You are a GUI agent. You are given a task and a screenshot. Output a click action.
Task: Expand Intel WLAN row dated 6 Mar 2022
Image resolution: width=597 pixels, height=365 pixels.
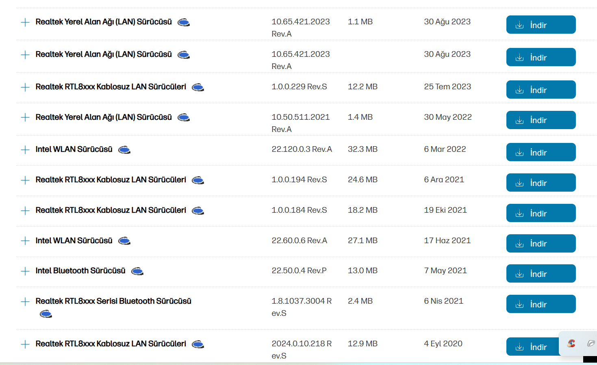(25, 150)
